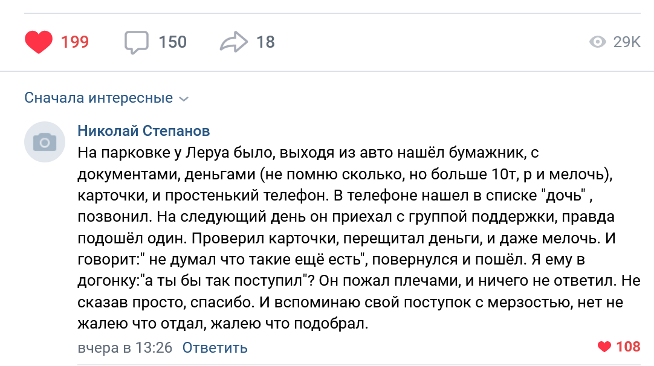654x366 pixels.
Task: Click the 18 shares count
Action: point(265,42)
